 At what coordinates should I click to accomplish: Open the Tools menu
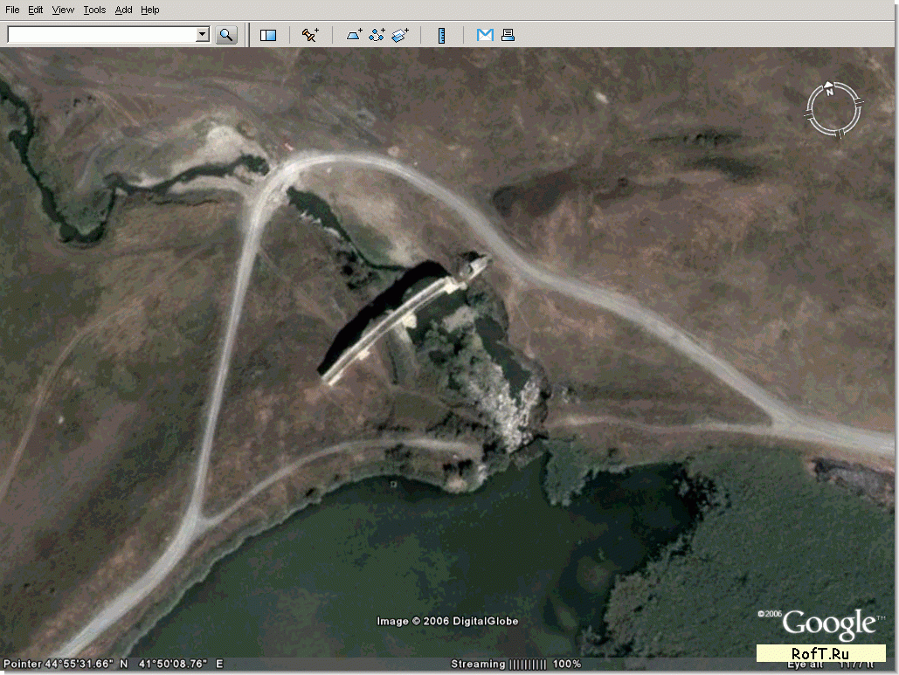[94, 10]
